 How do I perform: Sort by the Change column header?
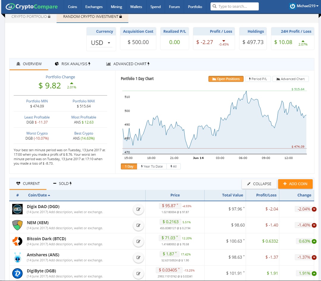click(x=304, y=195)
